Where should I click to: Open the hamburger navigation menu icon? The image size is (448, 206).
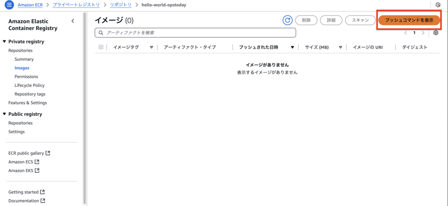point(10,5)
